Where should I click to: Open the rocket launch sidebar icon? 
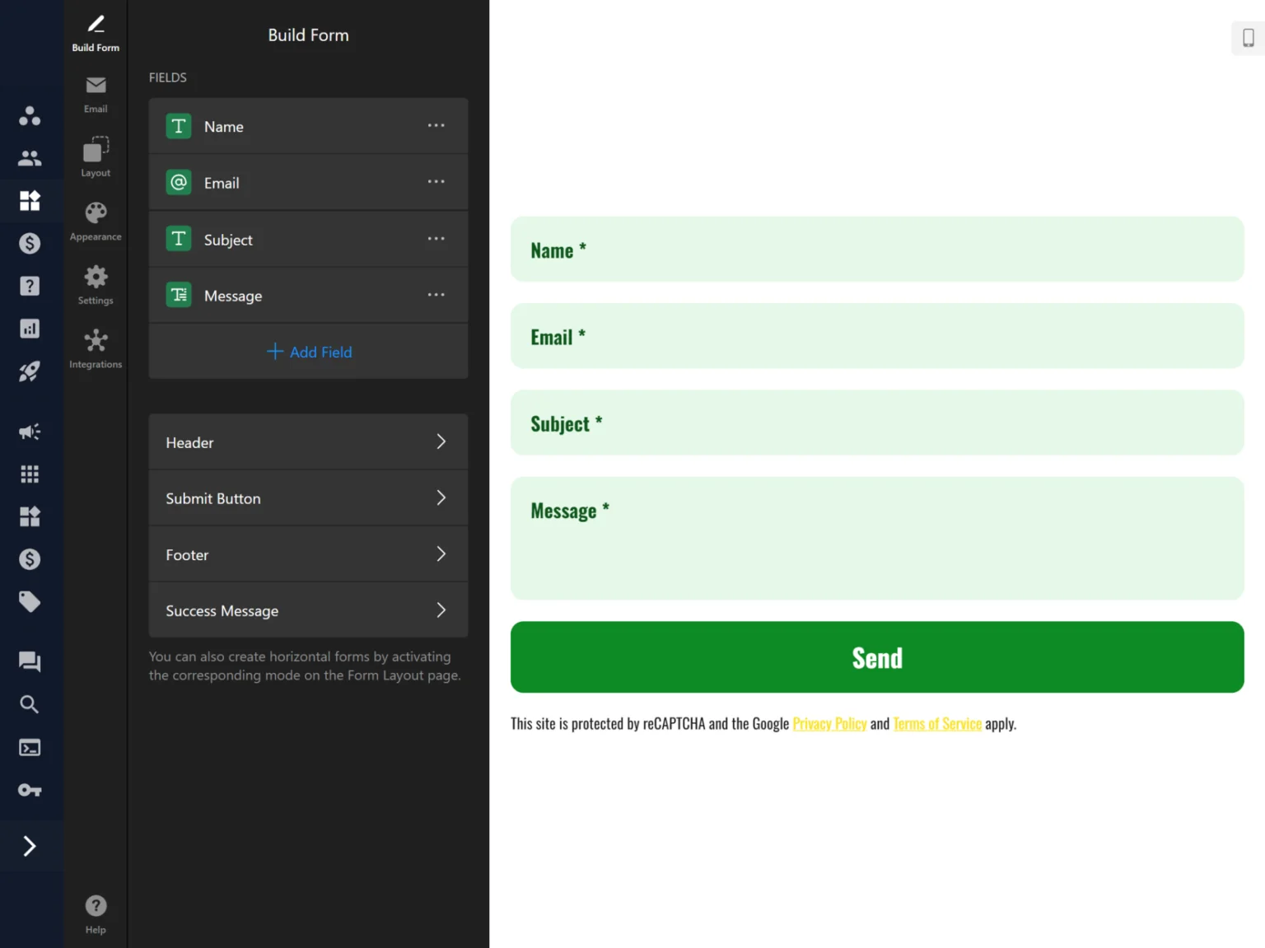point(30,371)
